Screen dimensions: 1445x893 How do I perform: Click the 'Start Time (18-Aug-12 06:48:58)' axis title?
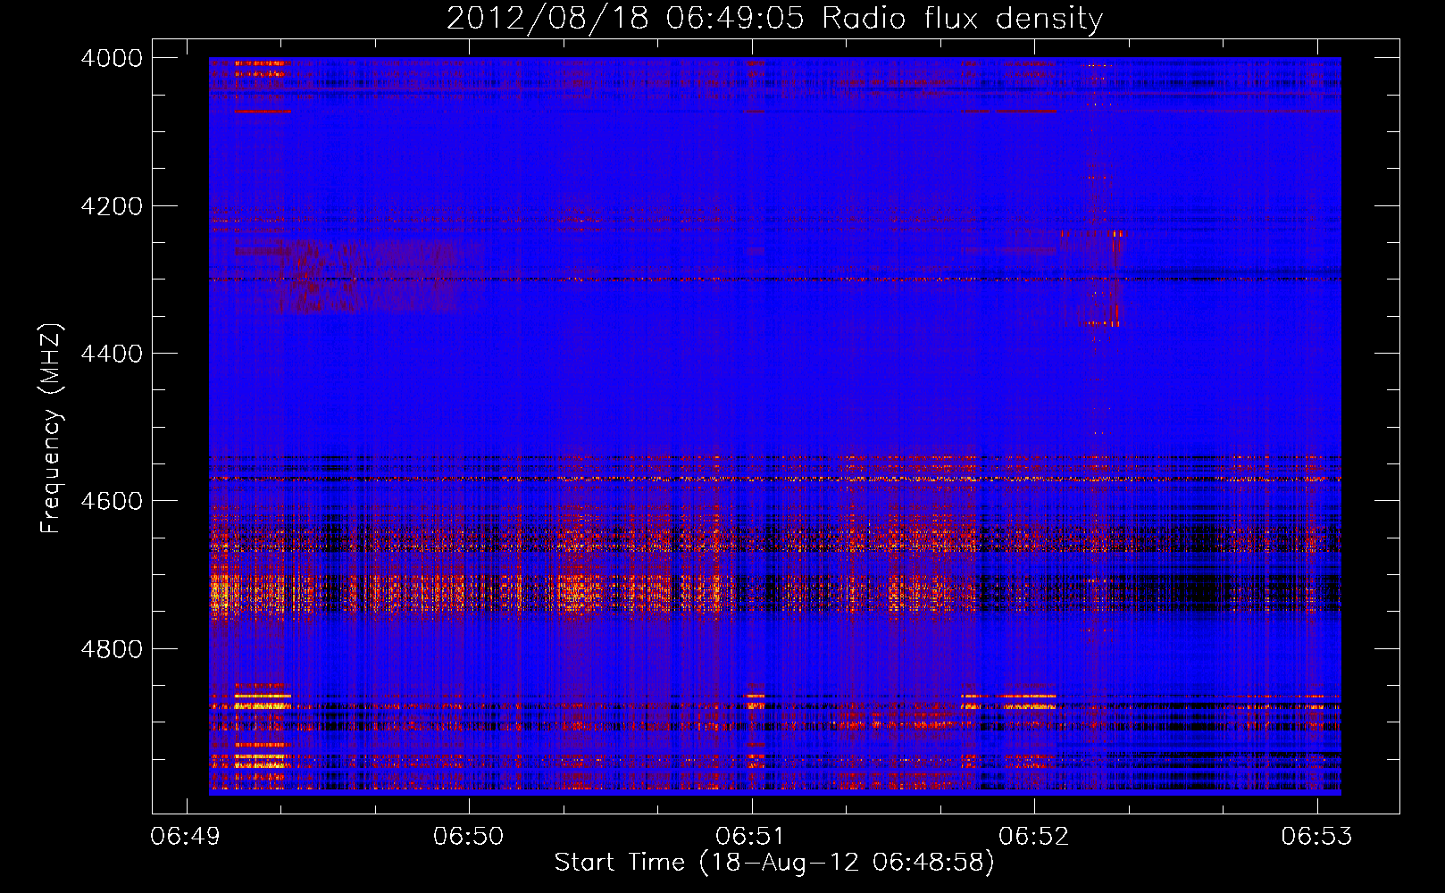(774, 864)
